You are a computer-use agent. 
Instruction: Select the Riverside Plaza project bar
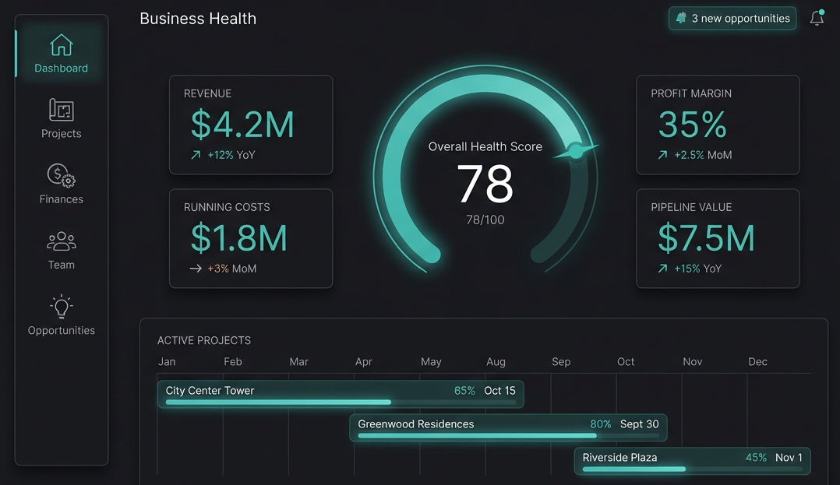[x=692, y=460]
